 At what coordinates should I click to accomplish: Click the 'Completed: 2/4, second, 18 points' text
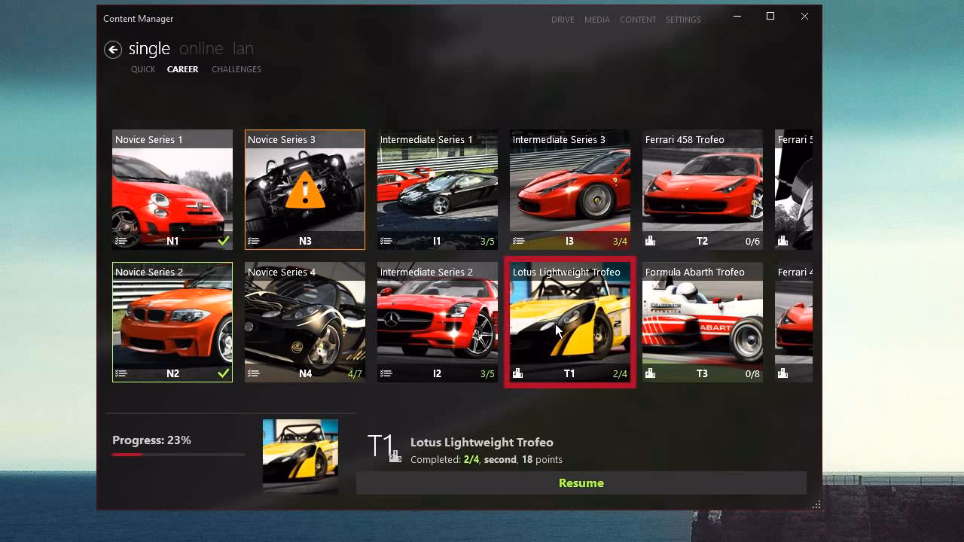pos(487,459)
